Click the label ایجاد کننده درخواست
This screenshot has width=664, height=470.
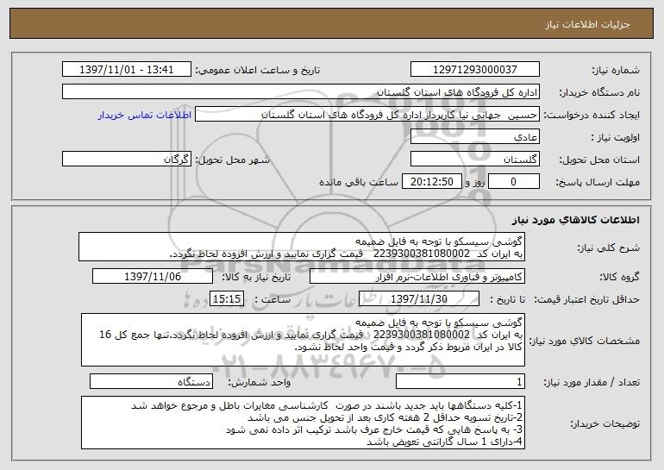[x=592, y=115]
